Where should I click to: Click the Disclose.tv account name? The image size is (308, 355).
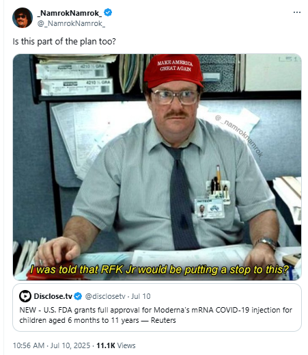coord(53,296)
